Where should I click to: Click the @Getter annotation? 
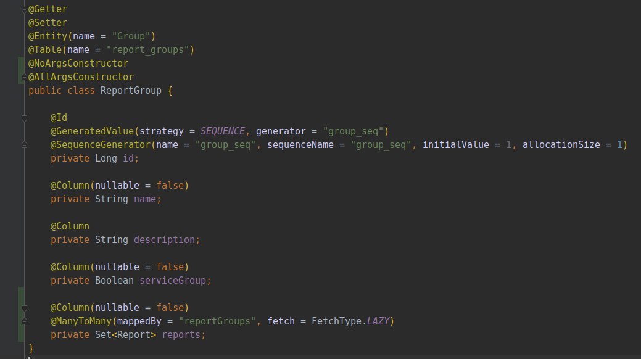pos(48,9)
